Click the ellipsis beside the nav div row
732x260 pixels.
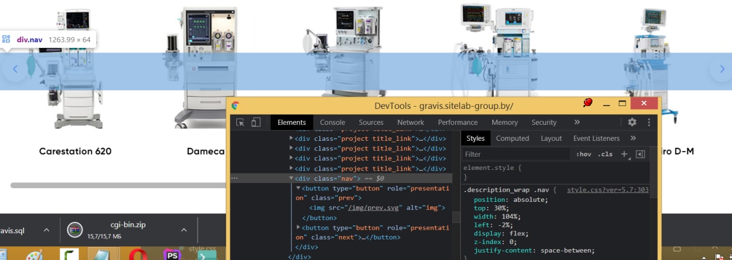234,178
